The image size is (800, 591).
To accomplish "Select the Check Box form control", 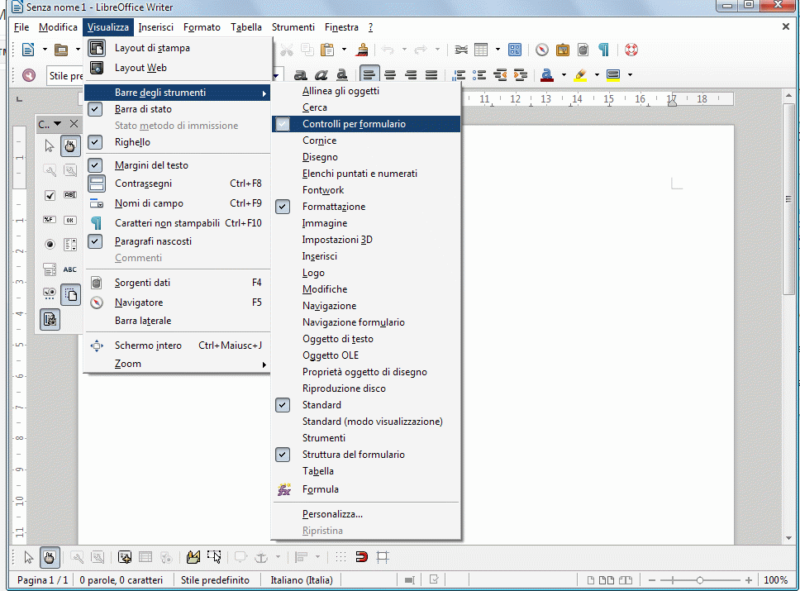I will coord(50,195).
